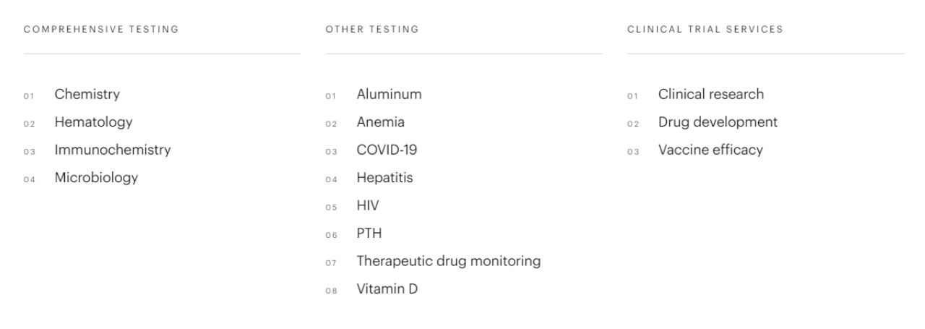Open the Chemistry testing link
This screenshot has height=329, width=925.
pos(87,94)
